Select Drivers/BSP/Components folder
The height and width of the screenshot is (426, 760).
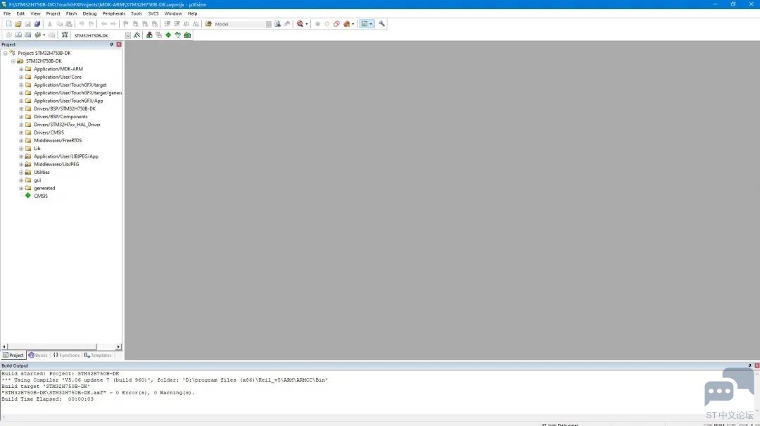coord(61,117)
